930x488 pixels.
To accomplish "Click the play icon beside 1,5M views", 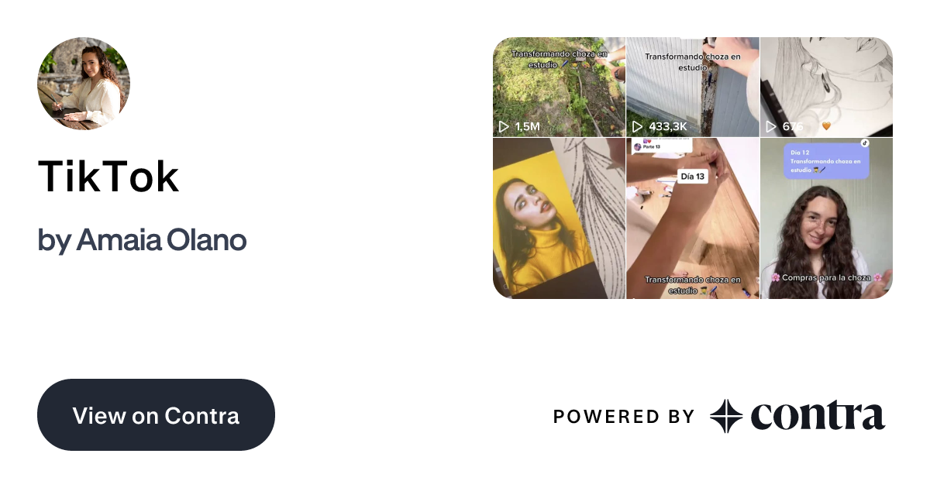I will point(504,126).
